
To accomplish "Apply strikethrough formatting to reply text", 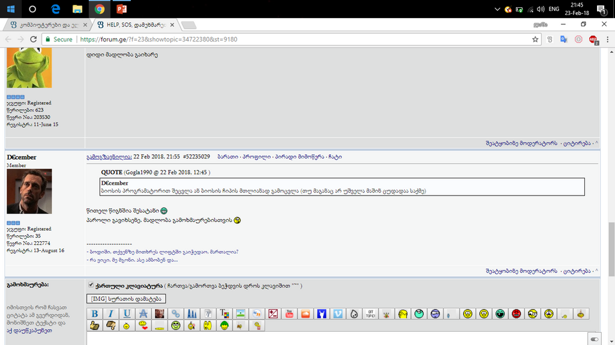I will tap(143, 314).
